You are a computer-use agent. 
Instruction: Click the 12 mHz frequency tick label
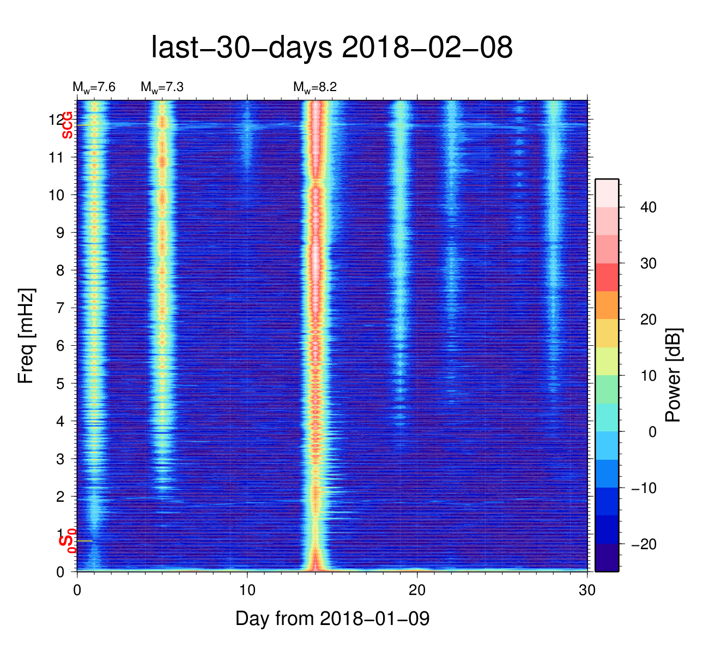55,119
